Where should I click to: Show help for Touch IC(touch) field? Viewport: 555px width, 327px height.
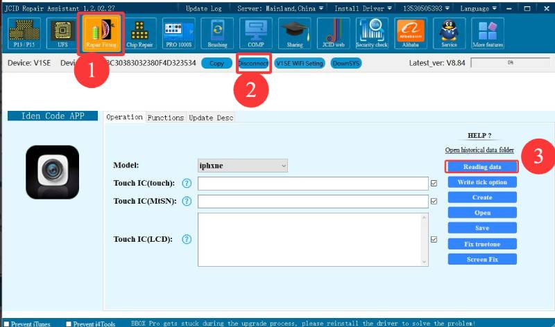pos(187,183)
